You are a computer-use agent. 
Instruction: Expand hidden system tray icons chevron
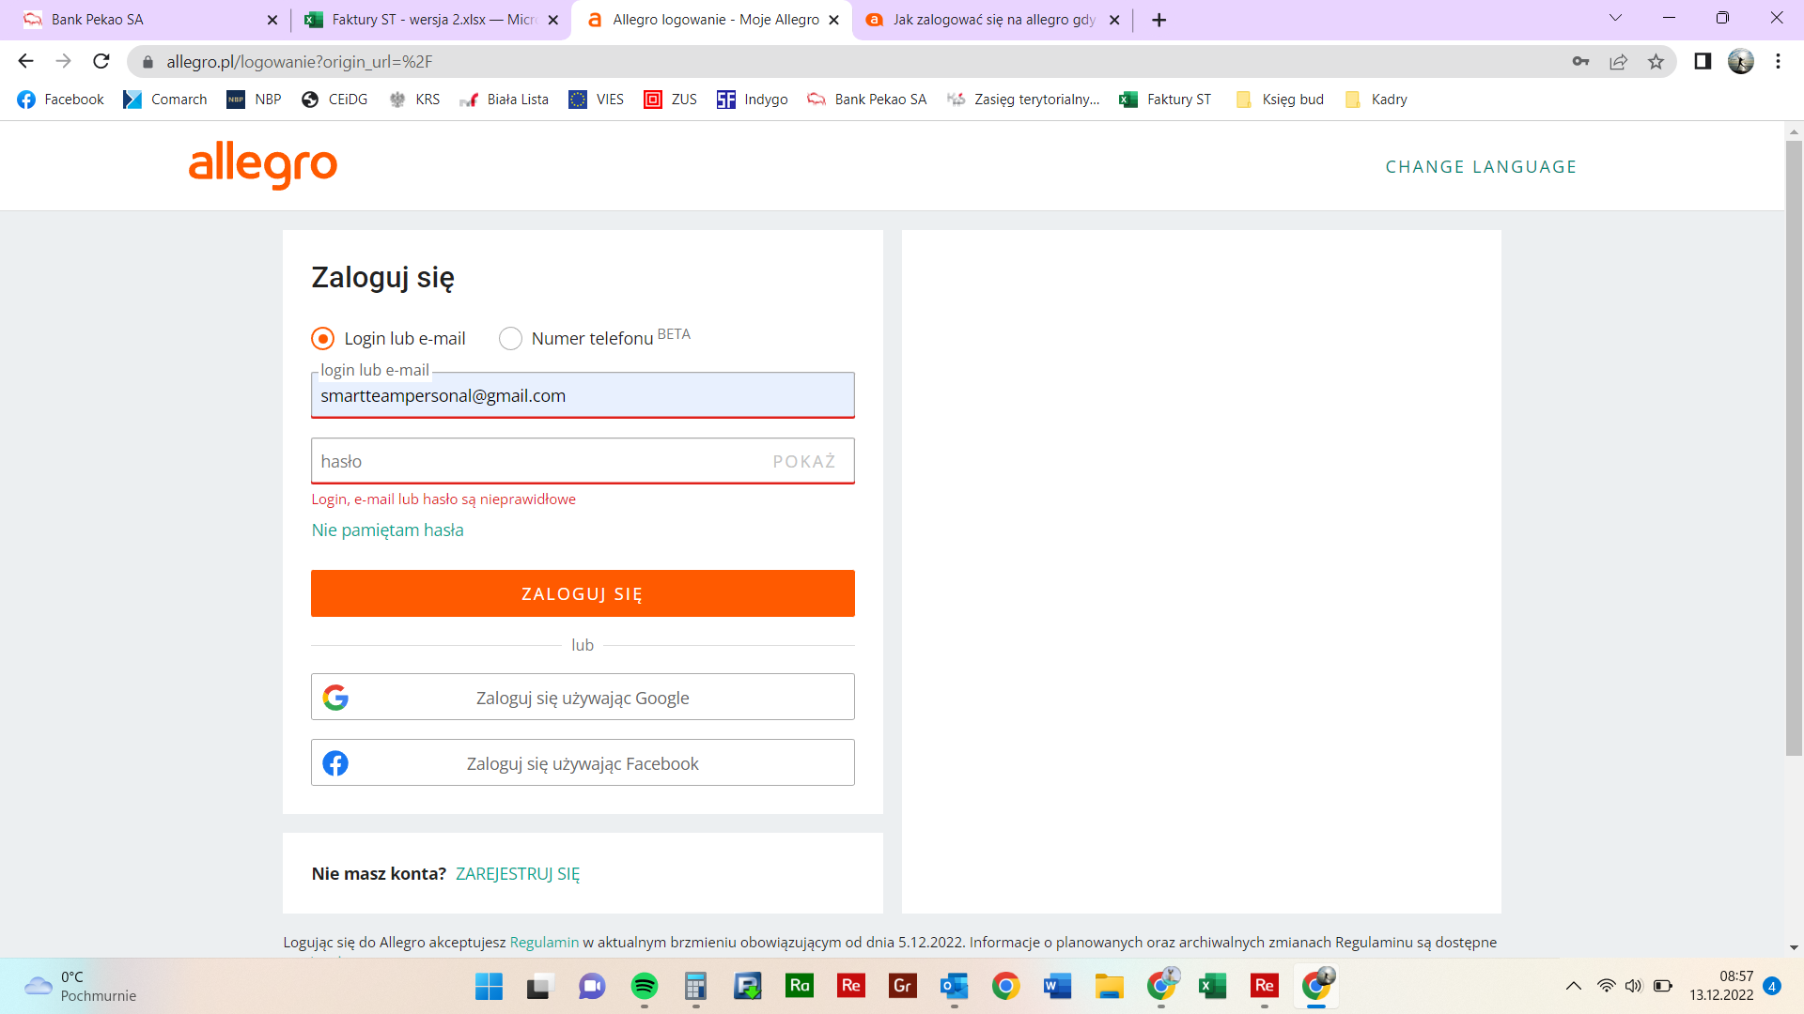(1573, 986)
